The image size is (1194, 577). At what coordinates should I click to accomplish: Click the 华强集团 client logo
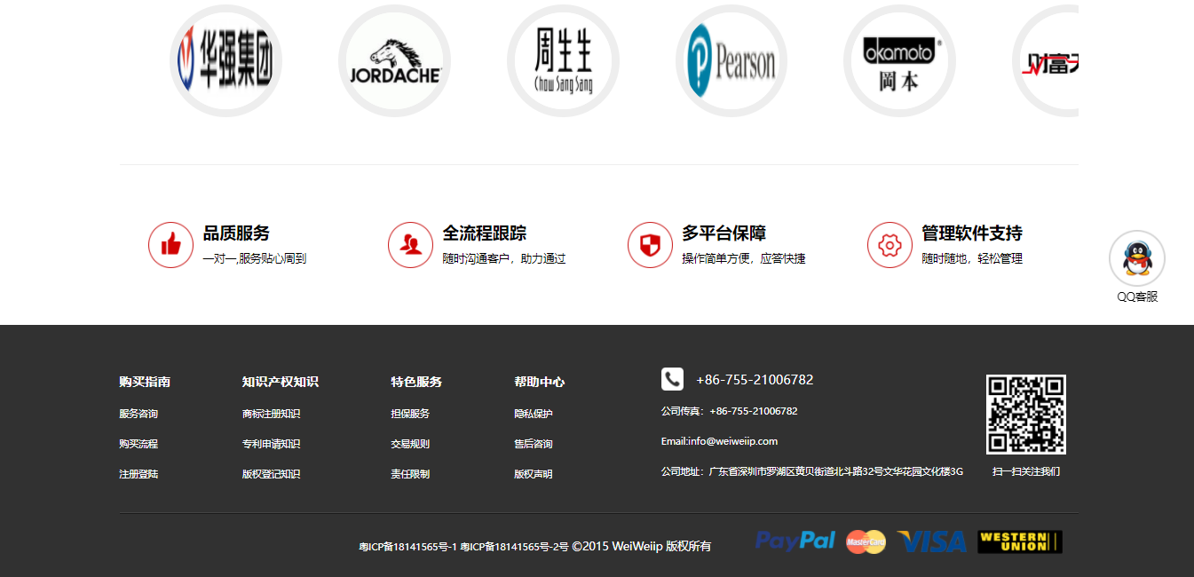point(225,60)
